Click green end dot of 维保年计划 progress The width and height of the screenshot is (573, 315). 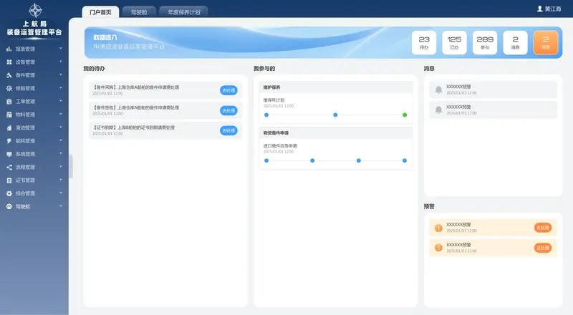[405, 115]
